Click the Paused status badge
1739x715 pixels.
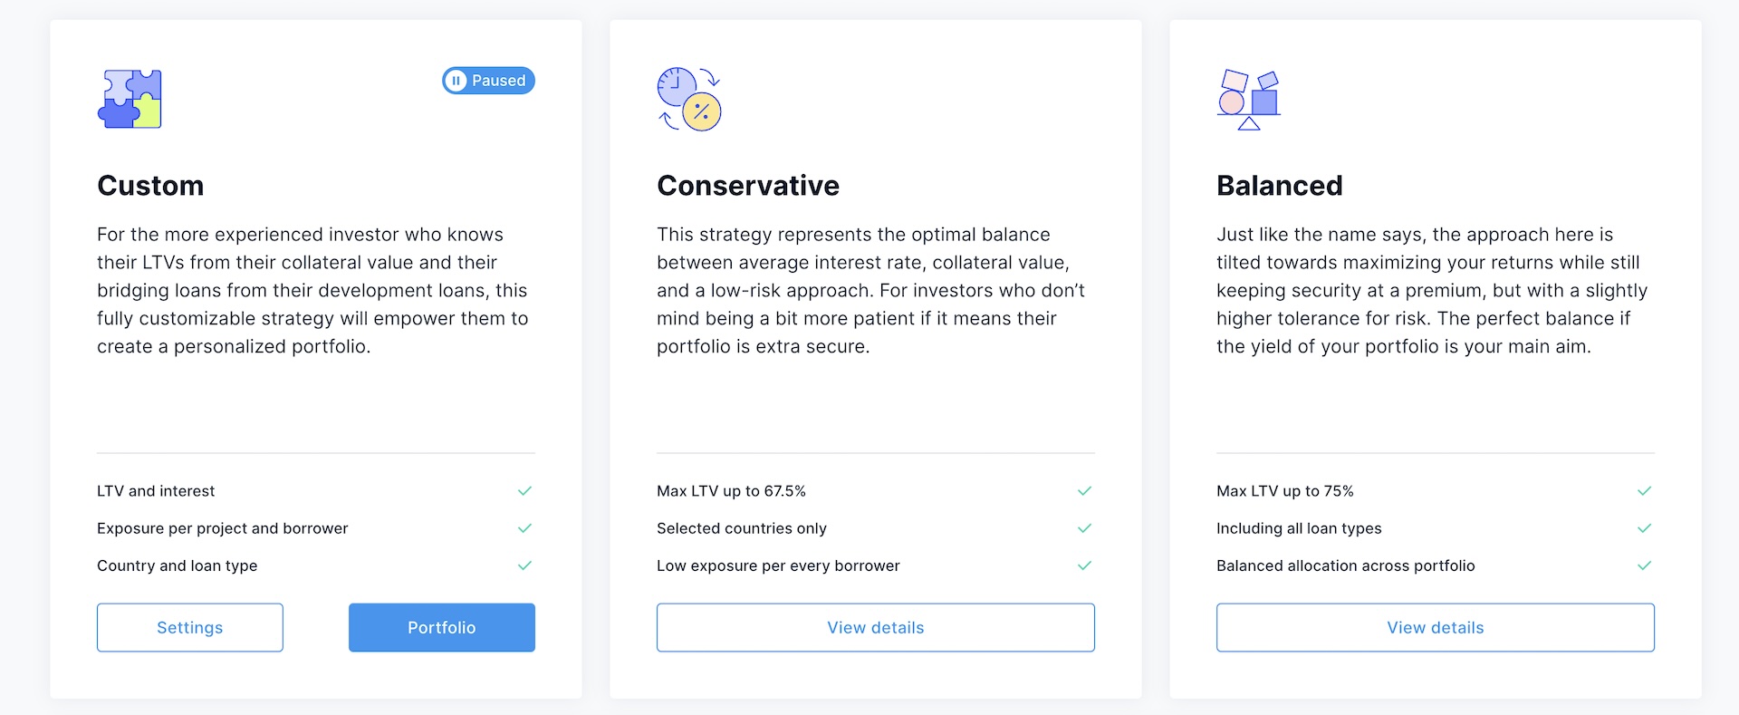click(488, 81)
